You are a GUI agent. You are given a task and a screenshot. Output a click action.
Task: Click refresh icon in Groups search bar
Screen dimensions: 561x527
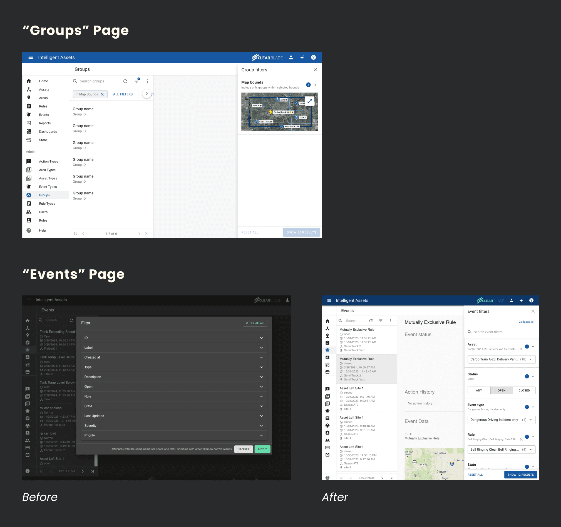(125, 81)
